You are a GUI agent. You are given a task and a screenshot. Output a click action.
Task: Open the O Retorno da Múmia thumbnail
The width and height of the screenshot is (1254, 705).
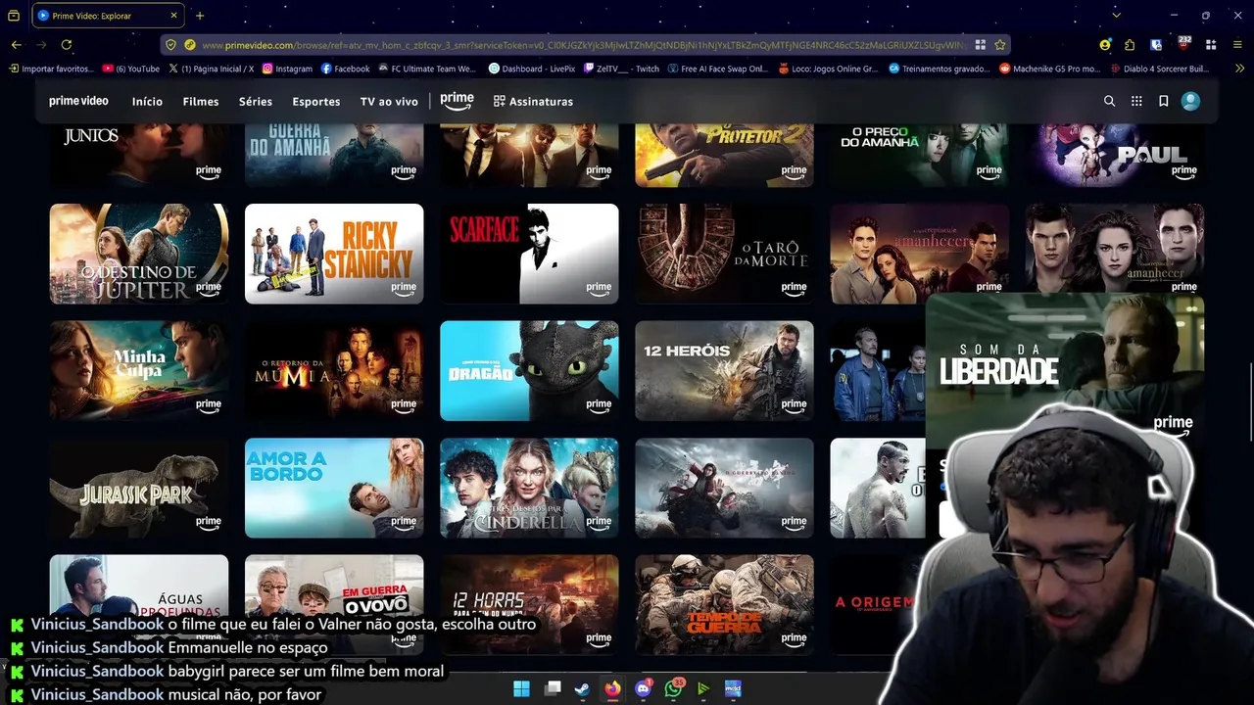click(334, 371)
